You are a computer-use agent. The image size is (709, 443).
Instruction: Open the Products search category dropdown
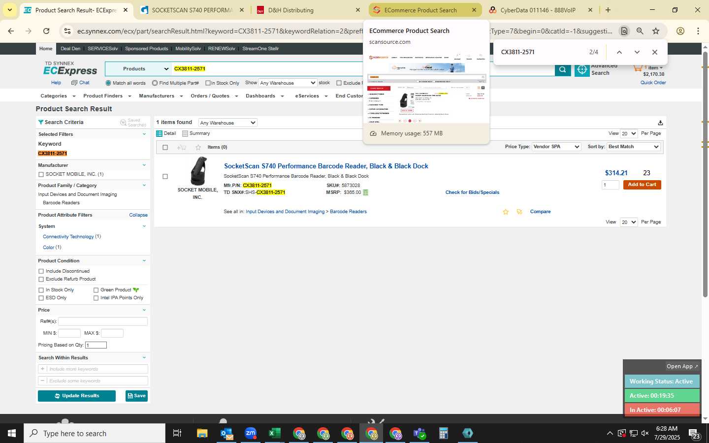coord(138,69)
